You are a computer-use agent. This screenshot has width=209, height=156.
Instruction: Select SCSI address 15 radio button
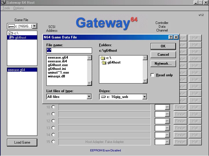tap(53, 142)
